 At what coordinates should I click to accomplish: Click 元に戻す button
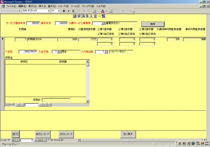128,134
